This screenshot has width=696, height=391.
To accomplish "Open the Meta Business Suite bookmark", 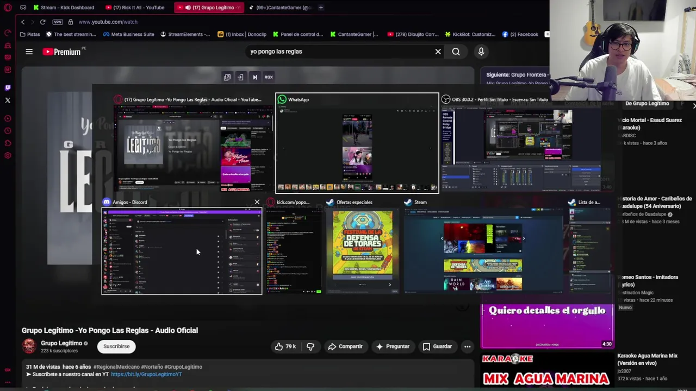I will click(x=128, y=34).
